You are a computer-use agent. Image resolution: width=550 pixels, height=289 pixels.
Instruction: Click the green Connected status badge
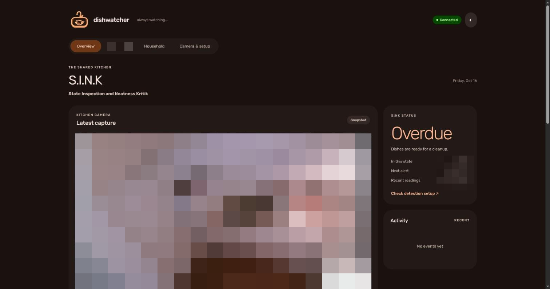pyautogui.click(x=447, y=20)
